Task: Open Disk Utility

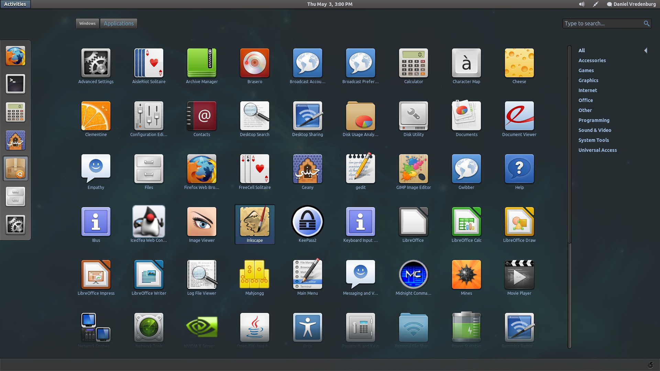Action: click(413, 119)
